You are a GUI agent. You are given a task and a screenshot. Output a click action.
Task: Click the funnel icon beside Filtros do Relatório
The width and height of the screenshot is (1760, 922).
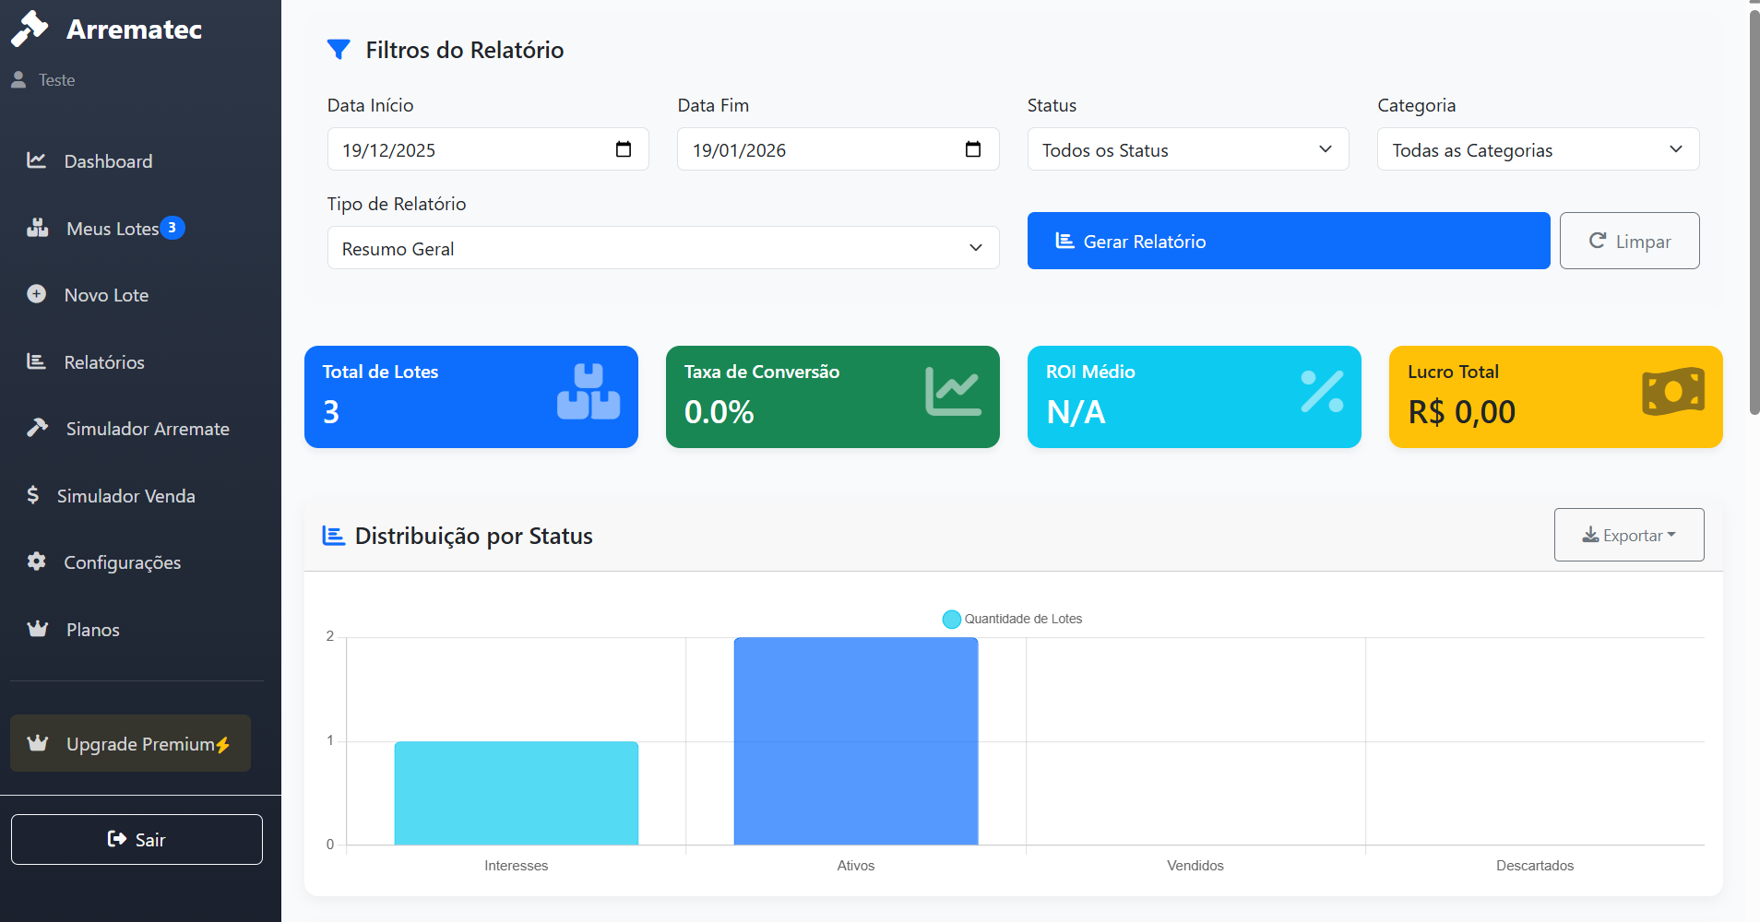[x=339, y=50]
